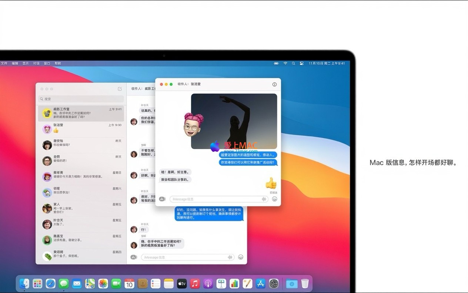468x293 pixels.
Task: Click the audio record icon in the front chat window
Action: pos(264,199)
